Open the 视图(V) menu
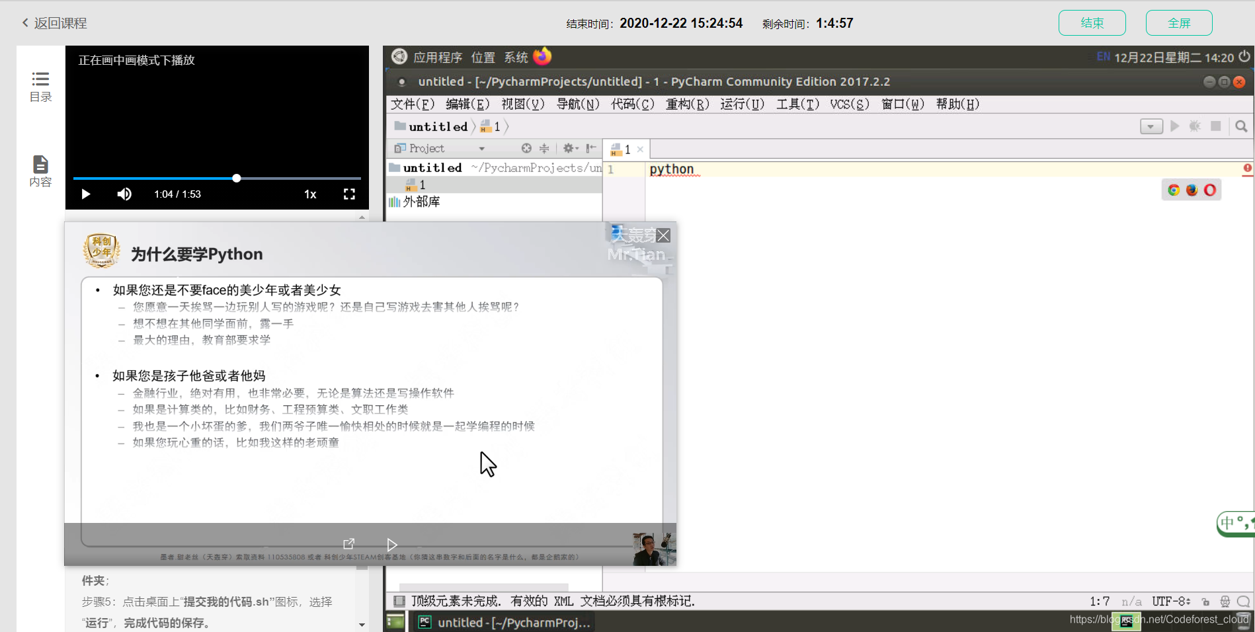The width and height of the screenshot is (1255, 632). [x=522, y=104]
